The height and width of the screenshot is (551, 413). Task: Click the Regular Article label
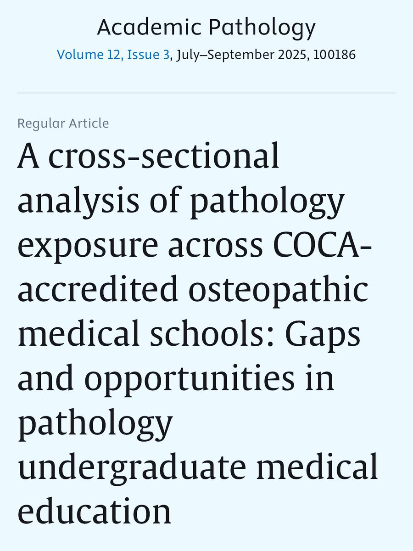pos(63,124)
